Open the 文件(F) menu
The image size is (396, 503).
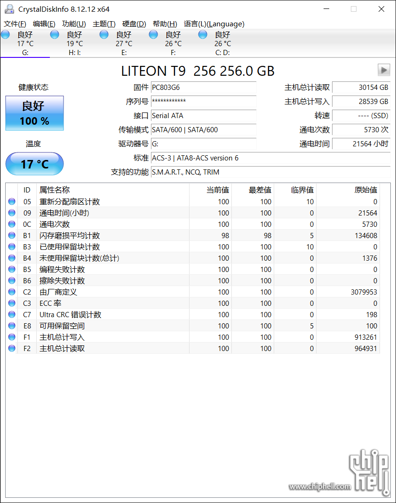pos(15,24)
